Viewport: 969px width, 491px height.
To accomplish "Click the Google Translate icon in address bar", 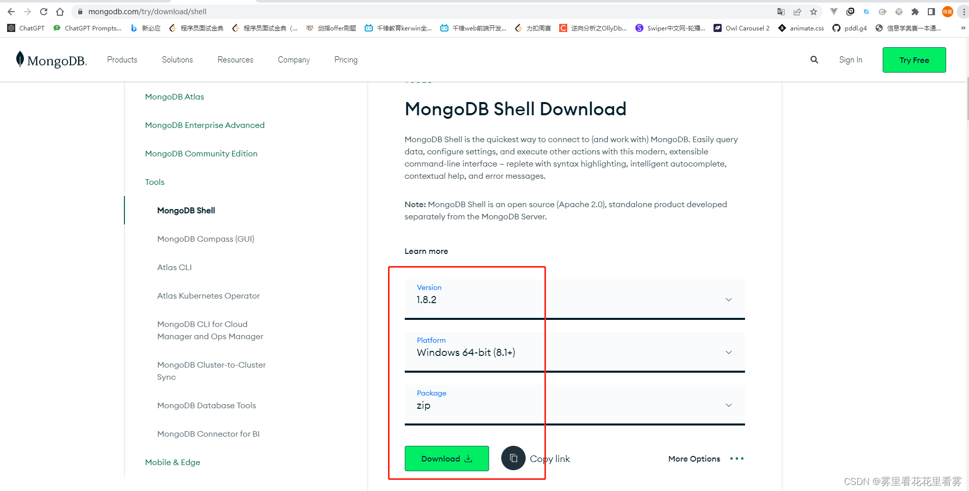I will tap(781, 11).
